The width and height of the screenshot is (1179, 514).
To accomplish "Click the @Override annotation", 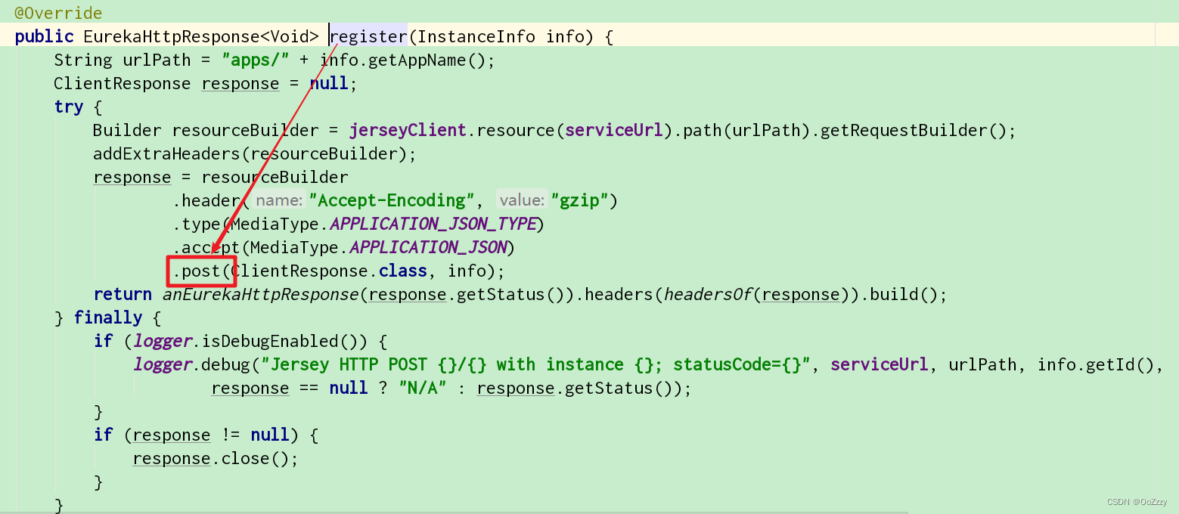I will (x=58, y=14).
